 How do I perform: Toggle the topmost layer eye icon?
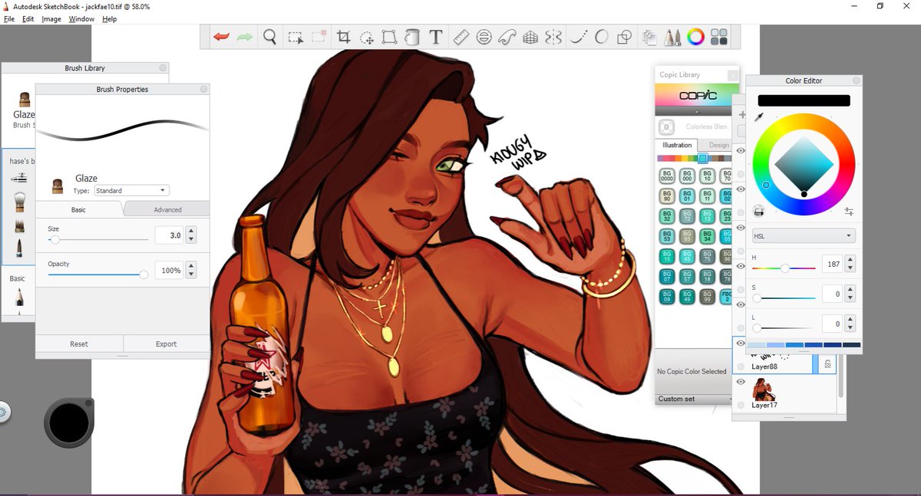741,151
